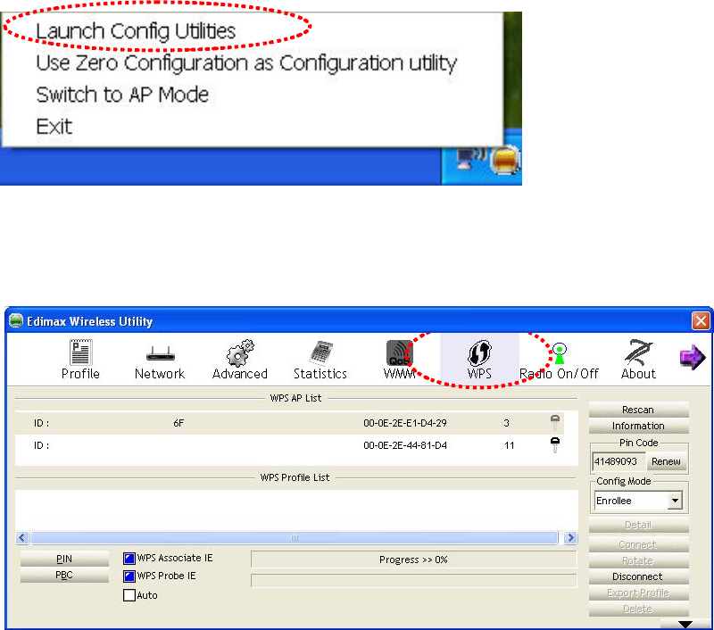This screenshot has height=630, width=714.
Task: Click the Rescan button
Action: tap(638, 410)
